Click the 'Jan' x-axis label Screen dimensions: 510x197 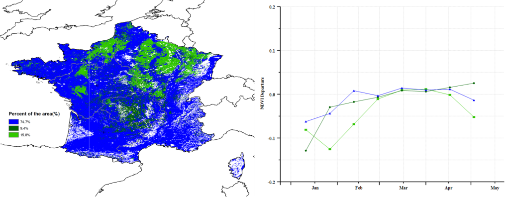315,188
